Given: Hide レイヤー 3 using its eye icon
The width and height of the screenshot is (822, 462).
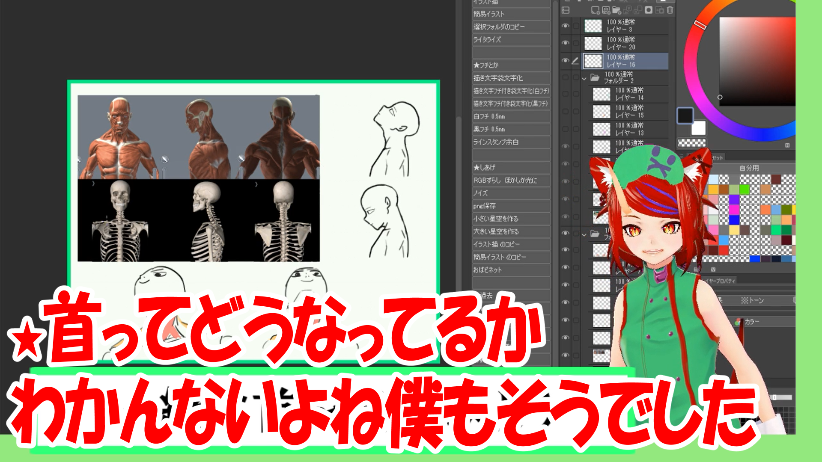Looking at the screenshot, I should click(565, 26).
